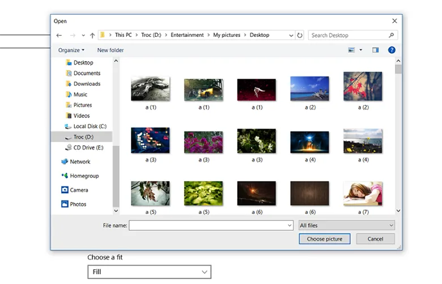Open the Organize menu
This screenshot has width=442, height=284.
pyautogui.click(x=71, y=50)
